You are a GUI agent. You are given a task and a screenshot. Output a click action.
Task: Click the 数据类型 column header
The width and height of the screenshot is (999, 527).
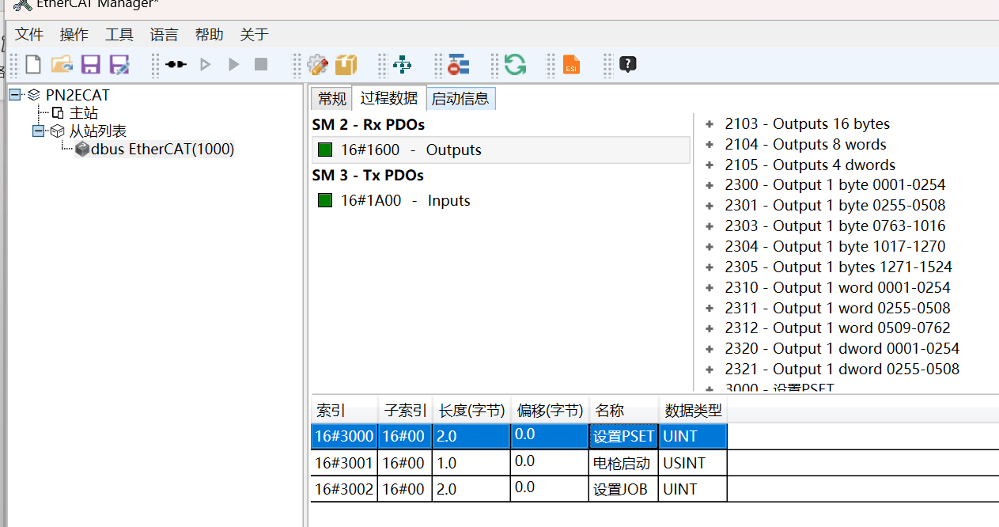(x=693, y=411)
